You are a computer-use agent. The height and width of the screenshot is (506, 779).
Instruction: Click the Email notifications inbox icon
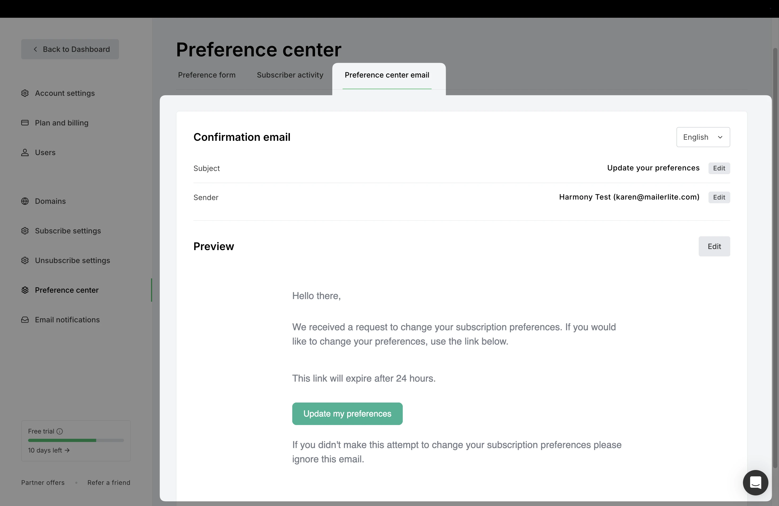25,320
